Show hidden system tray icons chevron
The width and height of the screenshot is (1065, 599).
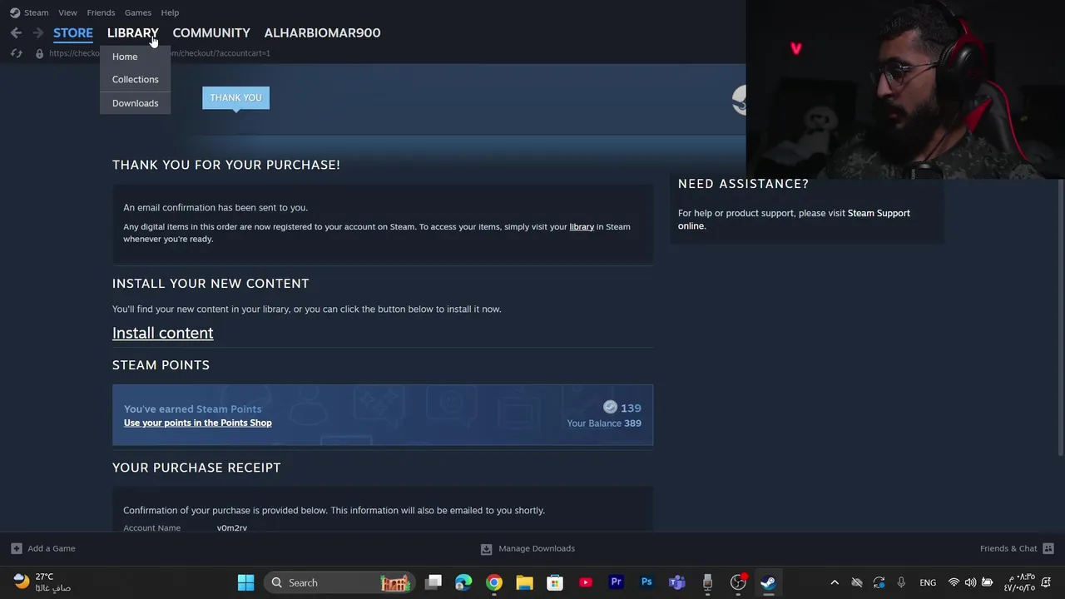(835, 582)
